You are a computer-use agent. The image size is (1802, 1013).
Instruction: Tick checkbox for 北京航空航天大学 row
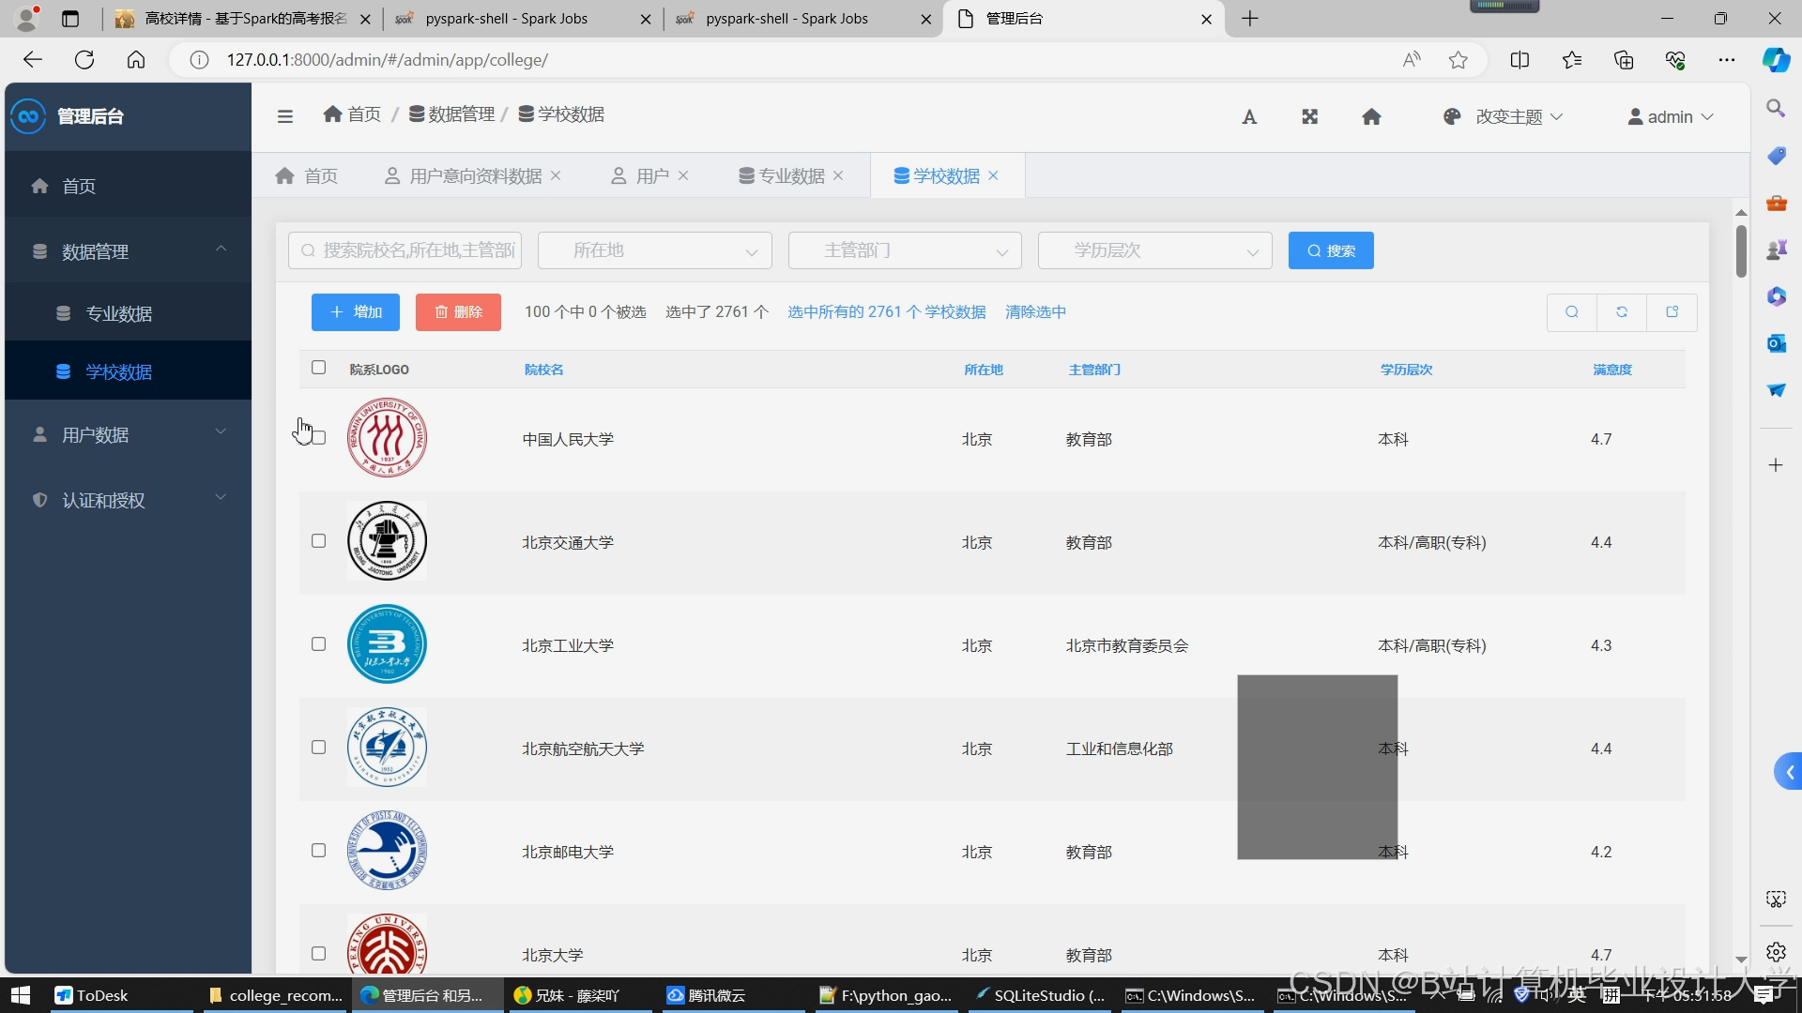click(x=319, y=748)
